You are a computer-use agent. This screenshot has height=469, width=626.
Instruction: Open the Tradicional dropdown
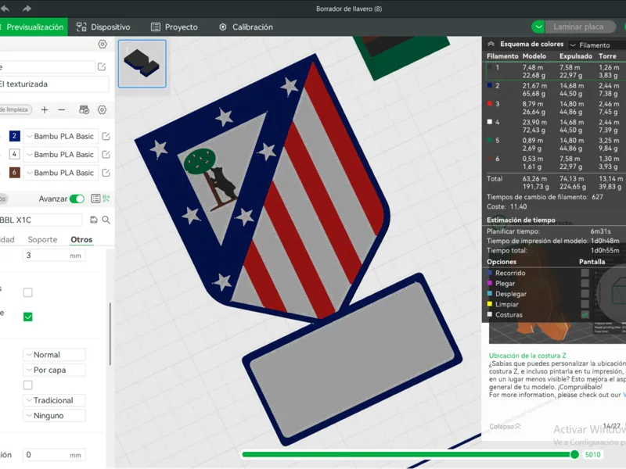(54, 400)
